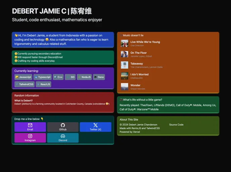This screenshot has width=231, height=172.
Task: Click the ReactJS badge
Action: 43,84
